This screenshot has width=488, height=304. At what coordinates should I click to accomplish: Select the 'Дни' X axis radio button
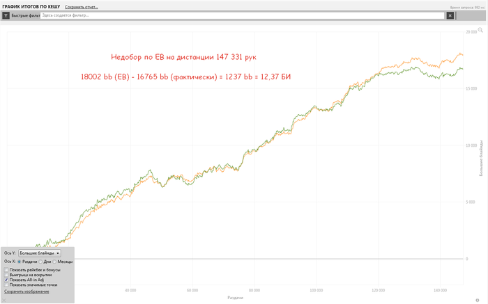(x=40, y=262)
